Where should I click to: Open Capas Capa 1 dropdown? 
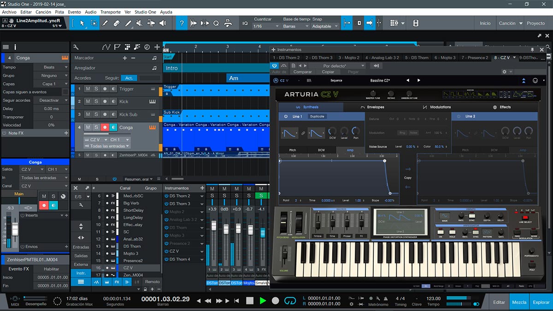coord(51,84)
